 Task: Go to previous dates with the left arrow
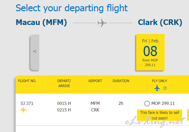pos(35,52)
